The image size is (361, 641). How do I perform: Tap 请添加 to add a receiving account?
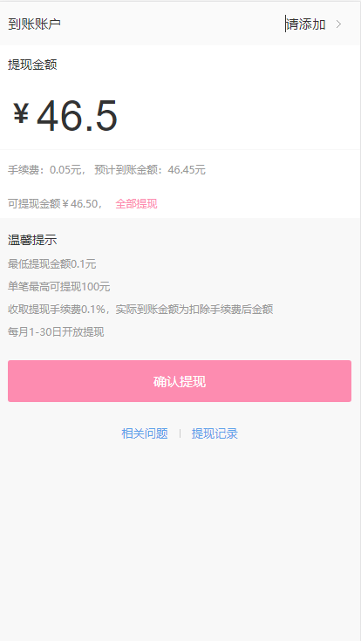[306, 24]
